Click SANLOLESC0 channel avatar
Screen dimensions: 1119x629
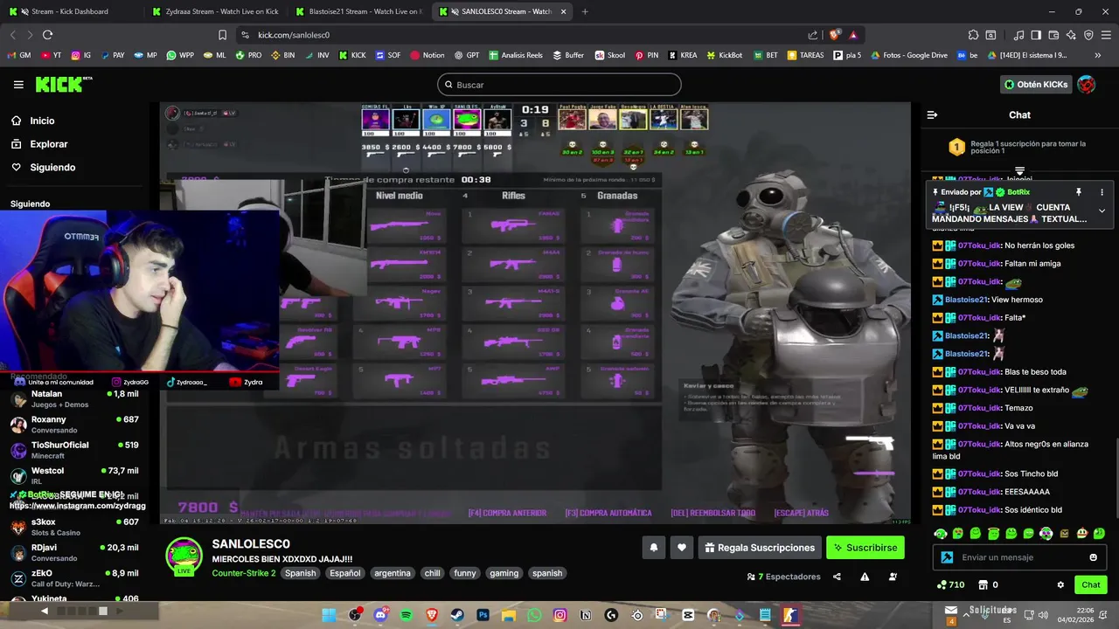184,555
